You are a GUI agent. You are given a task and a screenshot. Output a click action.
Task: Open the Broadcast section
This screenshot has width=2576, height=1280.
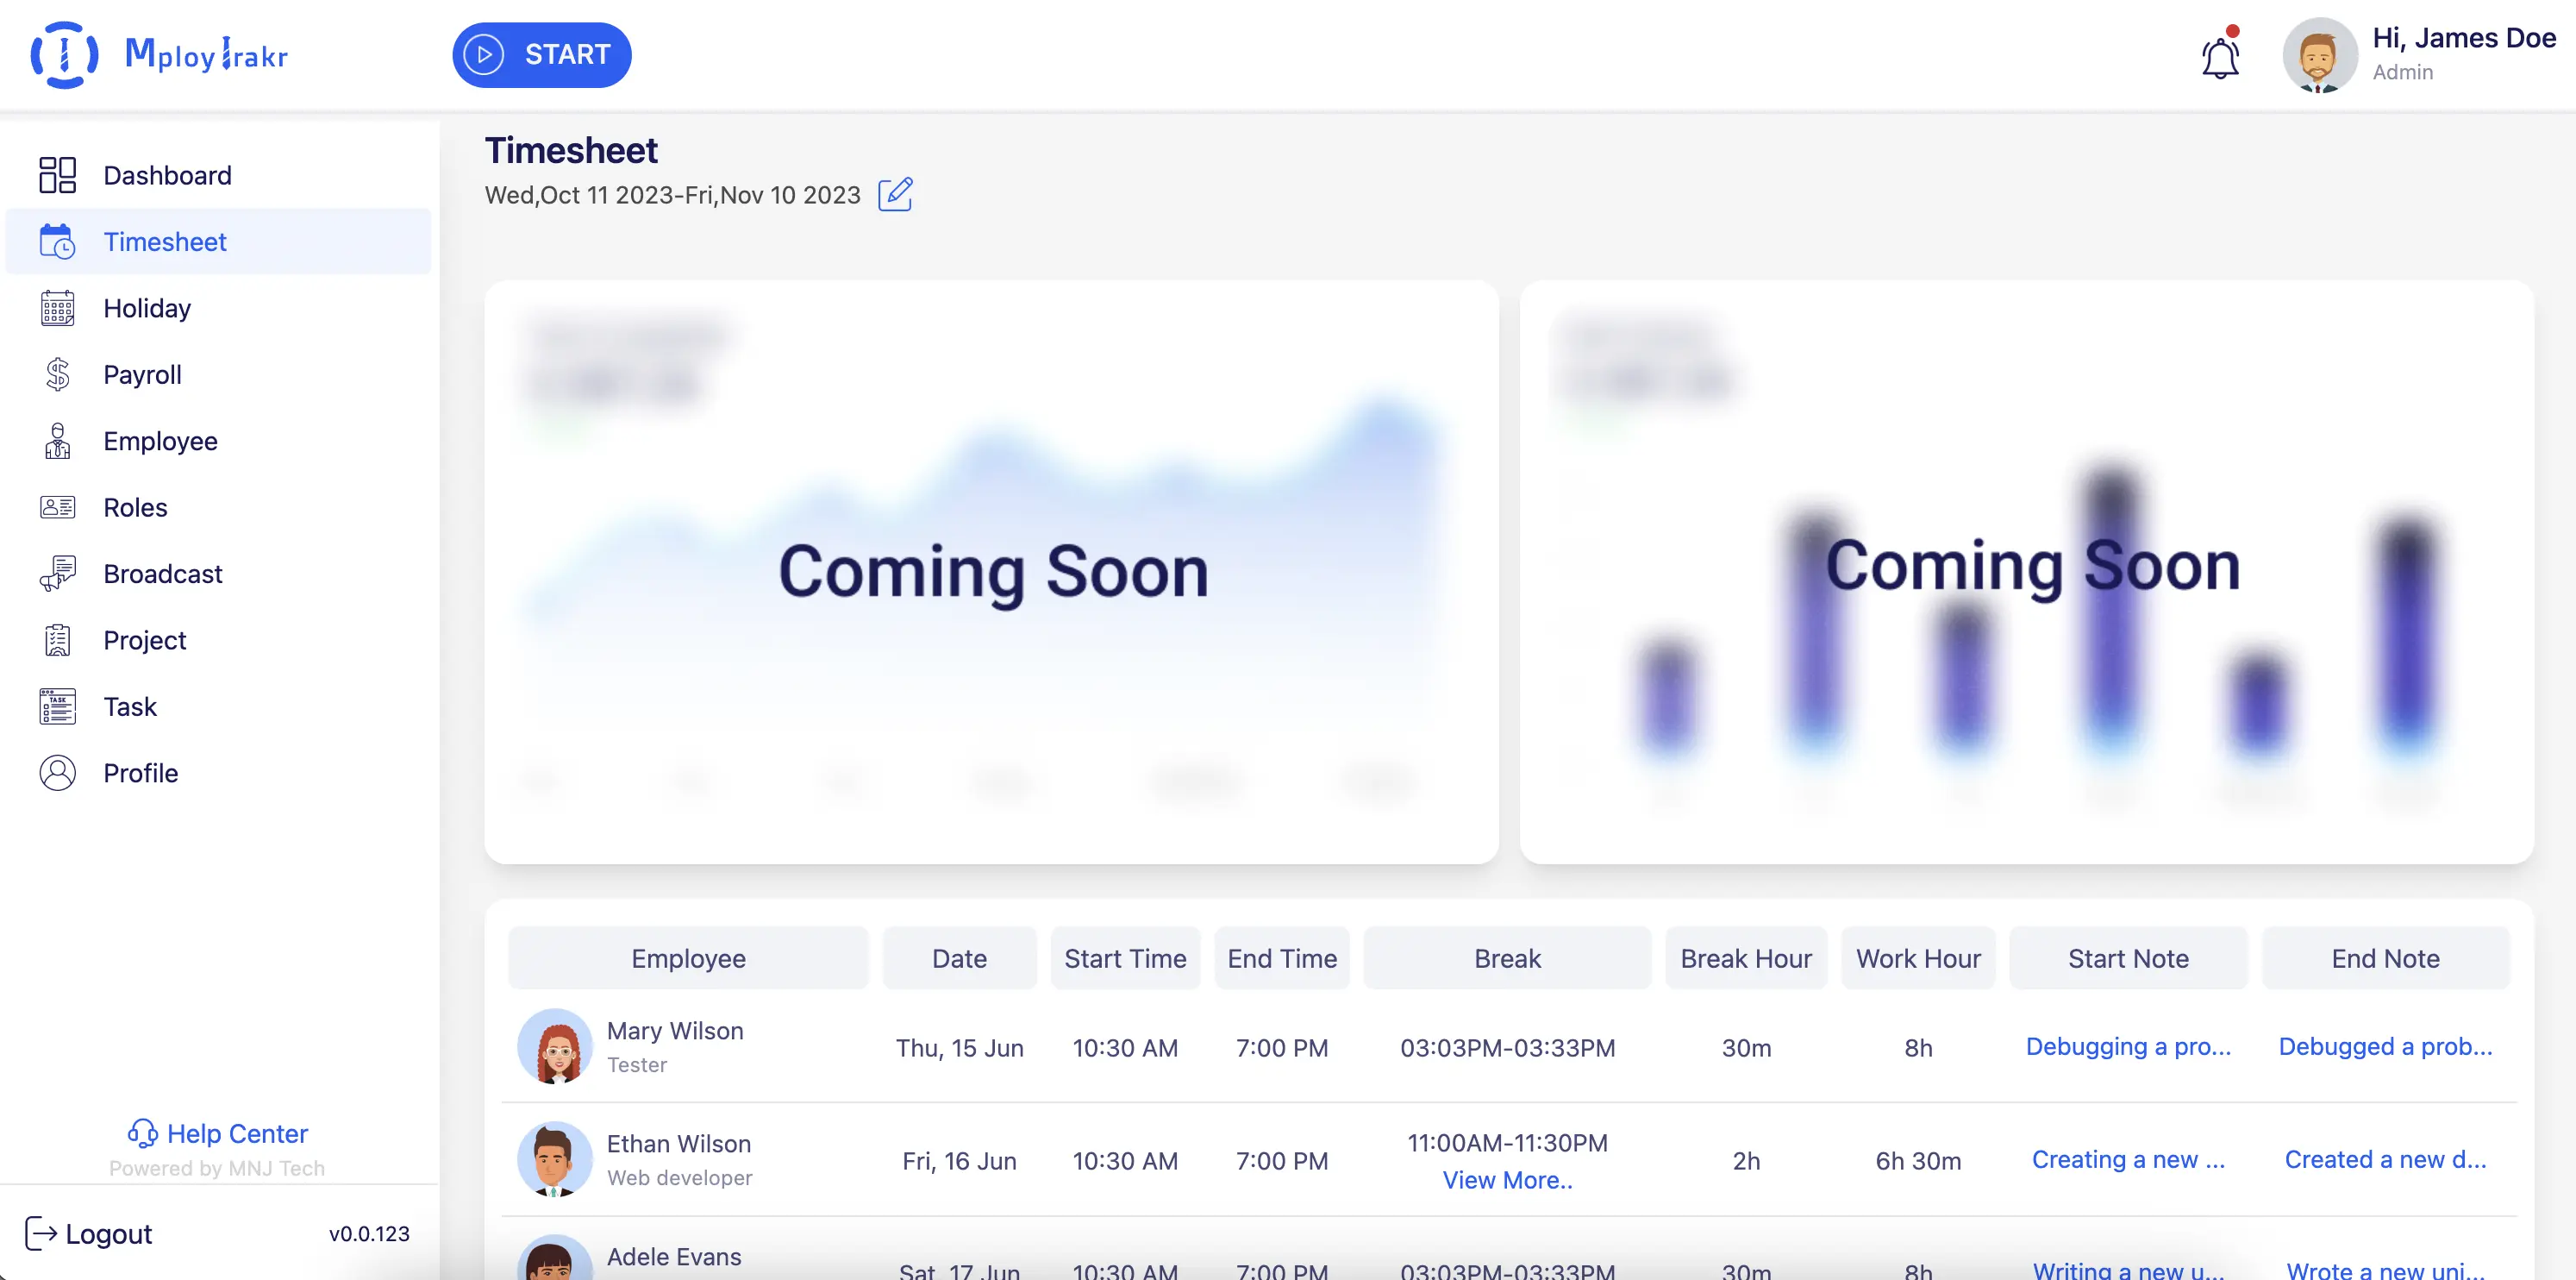click(x=218, y=574)
